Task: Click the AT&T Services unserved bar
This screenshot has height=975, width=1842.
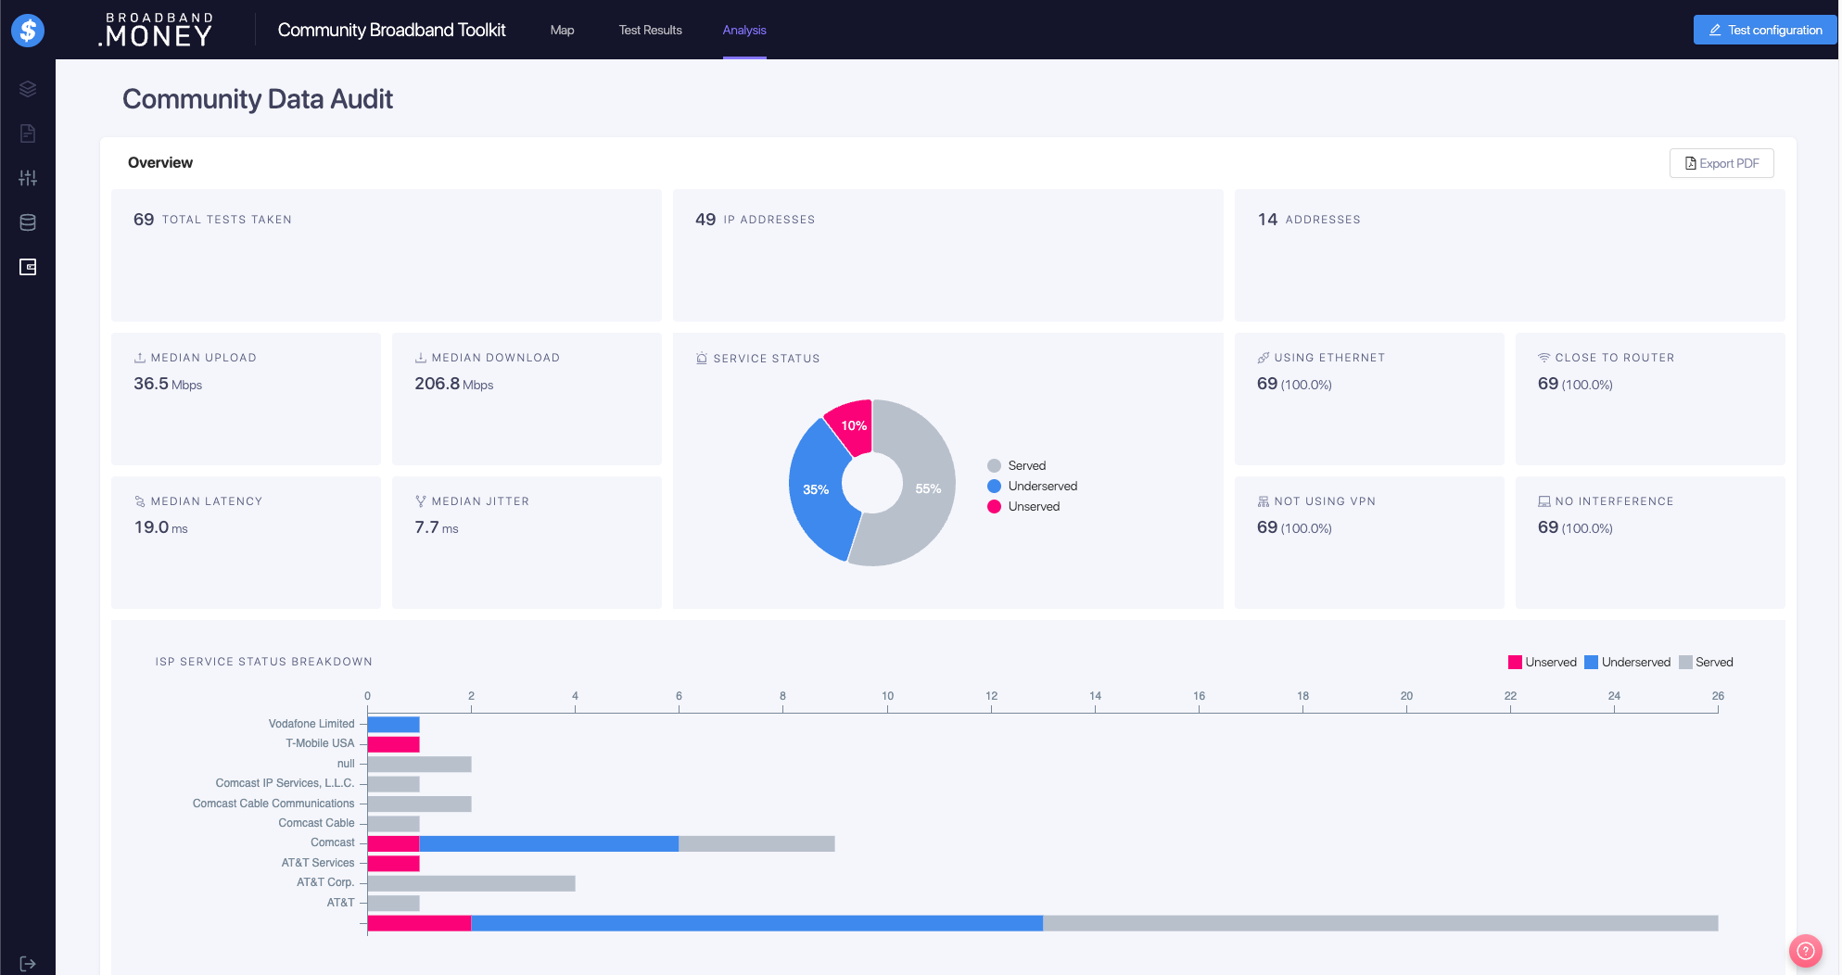Action: click(394, 863)
